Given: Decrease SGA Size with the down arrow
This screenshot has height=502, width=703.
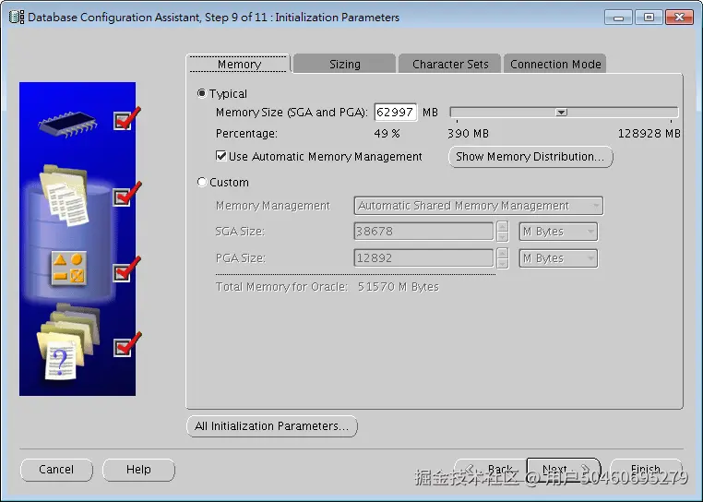Looking at the screenshot, I should (x=503, y=237).
